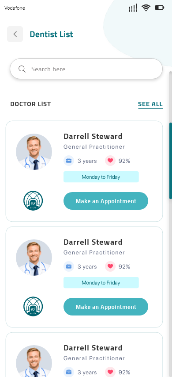Open second Darrell Steward profile photo
The image size is (172, 377).
(34, 258)
